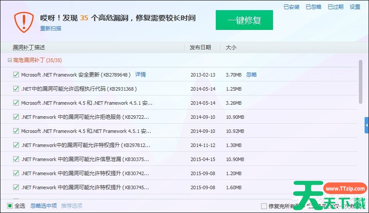The width and height of the screenshot is (369, 213).
Task: Enable the 修复完成后 option checkbox at bottom
Action: pyautogui.click(x=264, y=206)
